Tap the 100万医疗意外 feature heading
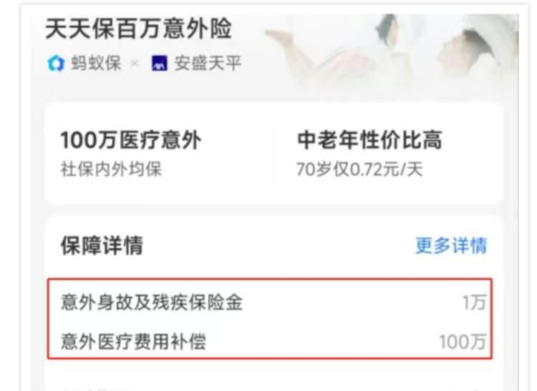 pyautogui.click(x=130, y=140)
